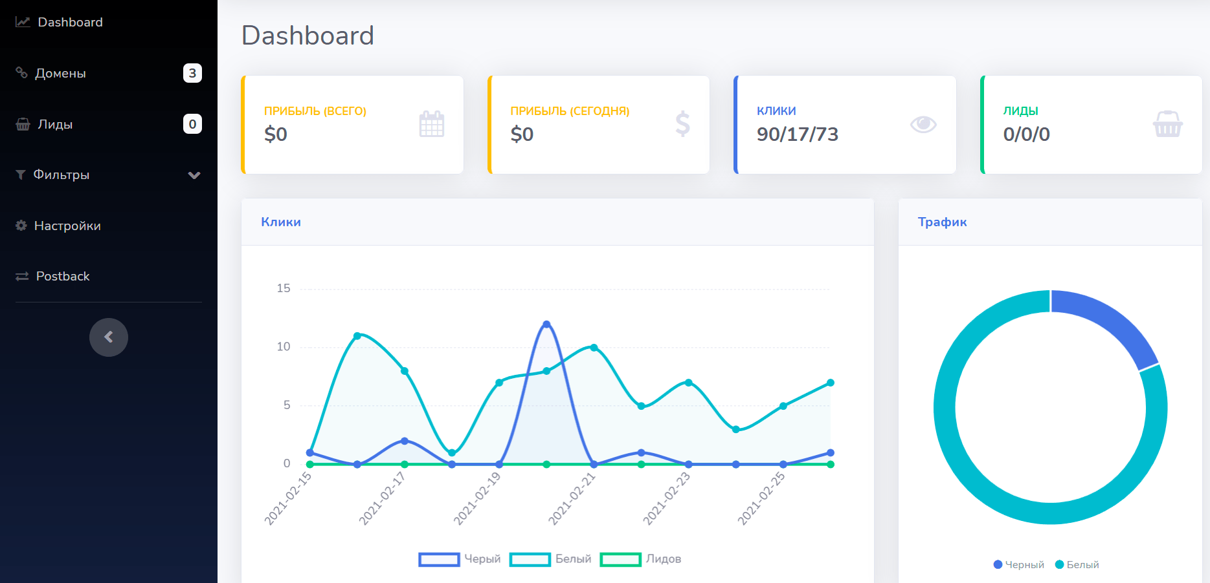Image resolution: width=1210 pixels, height=583 pixels.
Task: Toggle the Белый series in Клики chart legend
Action: tap(550, 559)
